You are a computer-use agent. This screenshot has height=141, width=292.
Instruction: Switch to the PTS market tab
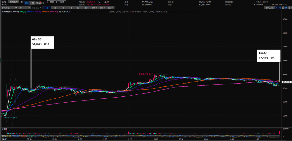pyautogui.click(x=32, y=3)
